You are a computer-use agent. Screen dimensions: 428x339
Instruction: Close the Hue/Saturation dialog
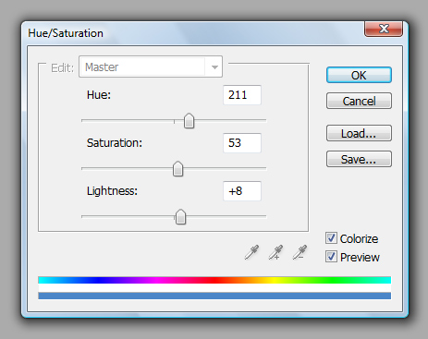pyautogui.click(x=384, y=29)
